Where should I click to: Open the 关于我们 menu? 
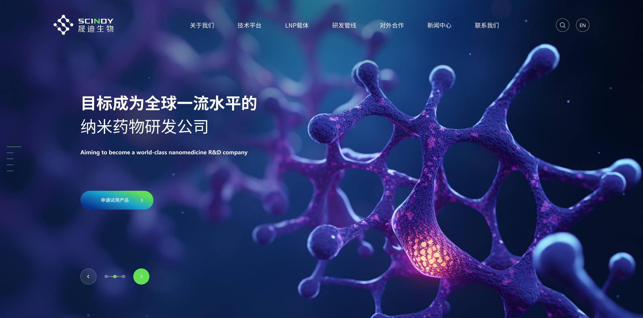pos(202,25)
